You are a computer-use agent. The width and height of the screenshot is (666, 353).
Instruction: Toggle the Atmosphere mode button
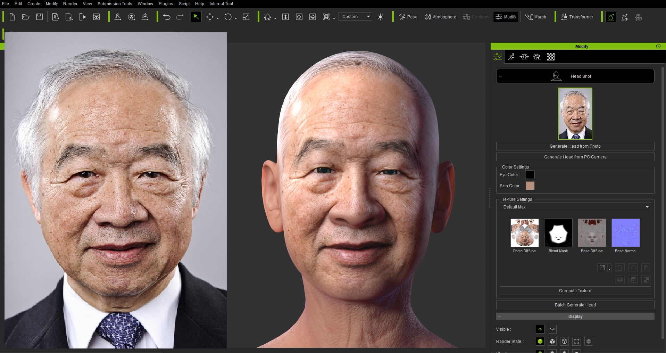tap(440, 17)
